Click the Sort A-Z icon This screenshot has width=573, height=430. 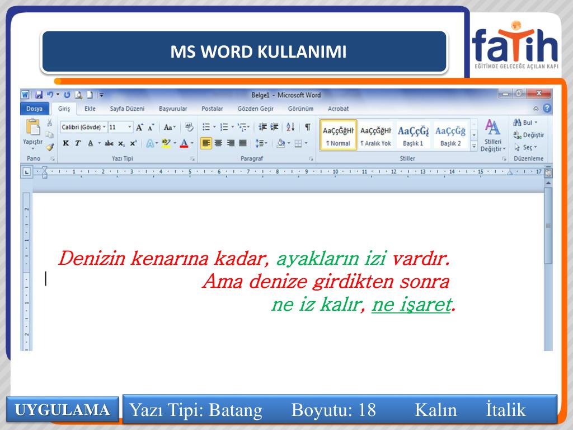click(290, 127)
